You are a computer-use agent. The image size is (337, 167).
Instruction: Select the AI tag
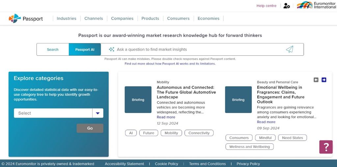pos(131,133)
